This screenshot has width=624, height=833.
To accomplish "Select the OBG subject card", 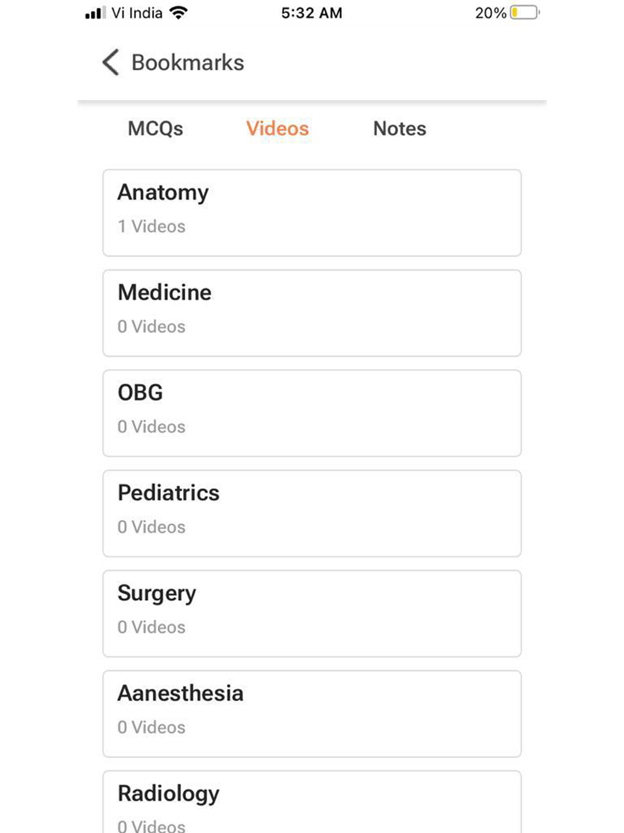I will tap(312, 413).
